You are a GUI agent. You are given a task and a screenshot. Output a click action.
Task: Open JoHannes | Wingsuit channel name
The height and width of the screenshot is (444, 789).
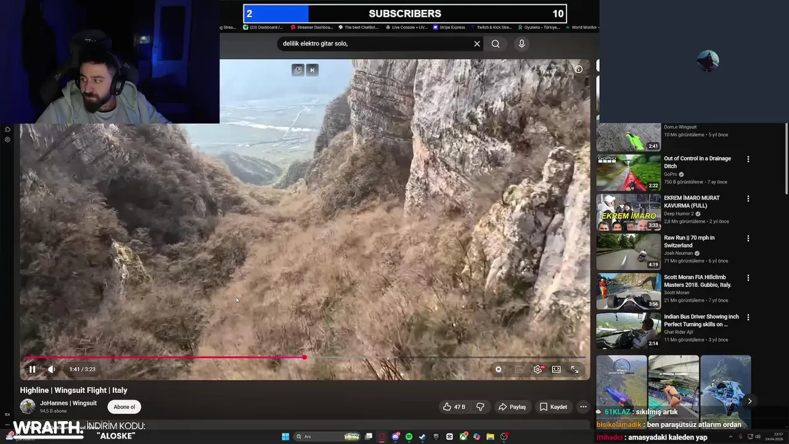click(68, 403)
